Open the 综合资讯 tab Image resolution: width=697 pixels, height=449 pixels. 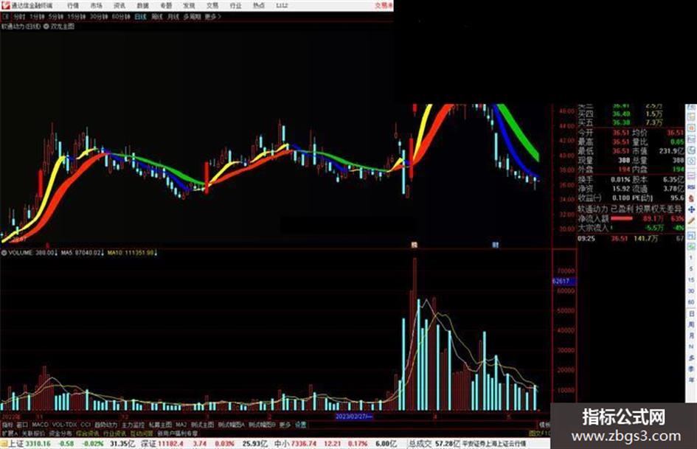coord(88,433)
